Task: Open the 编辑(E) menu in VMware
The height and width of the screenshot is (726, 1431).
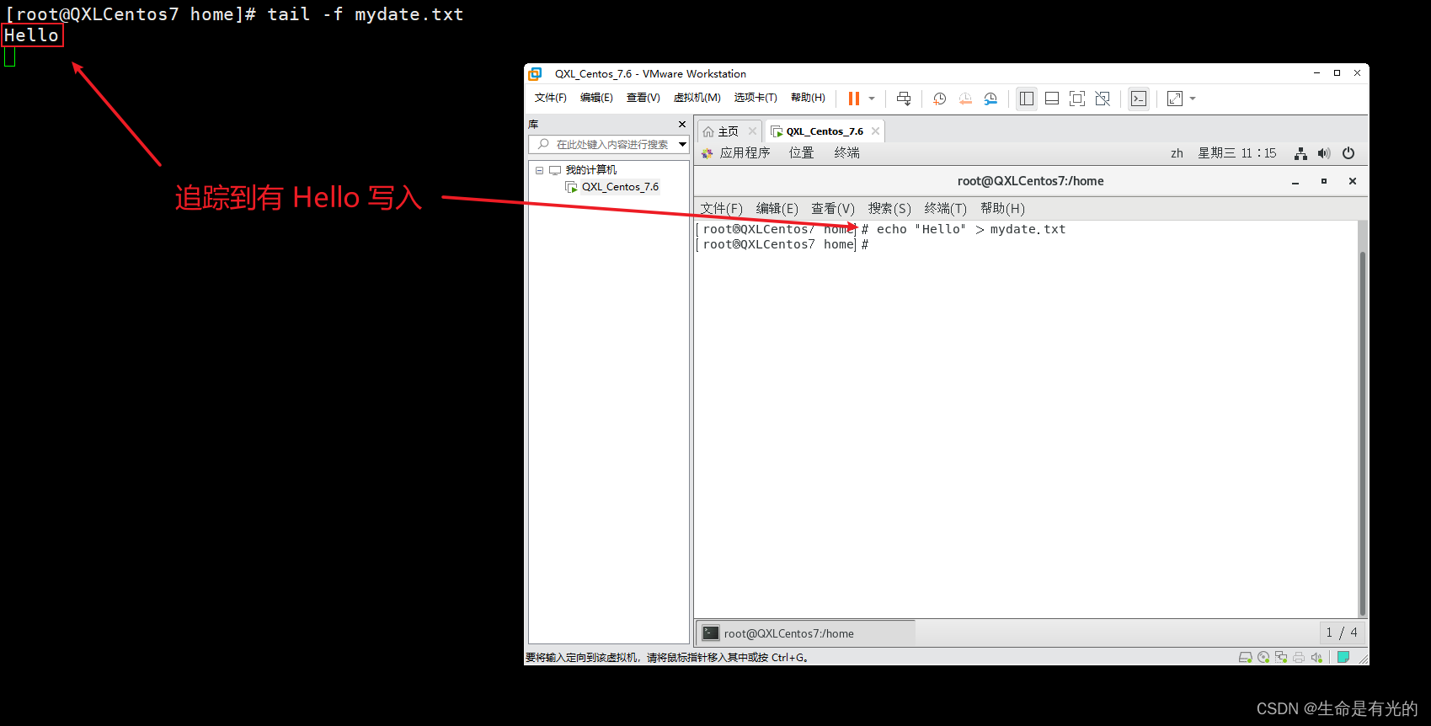Action: 596,98
